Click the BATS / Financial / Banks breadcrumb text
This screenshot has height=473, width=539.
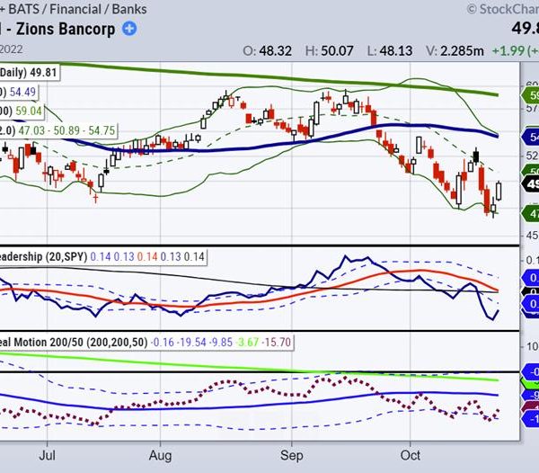coord(77,9)
